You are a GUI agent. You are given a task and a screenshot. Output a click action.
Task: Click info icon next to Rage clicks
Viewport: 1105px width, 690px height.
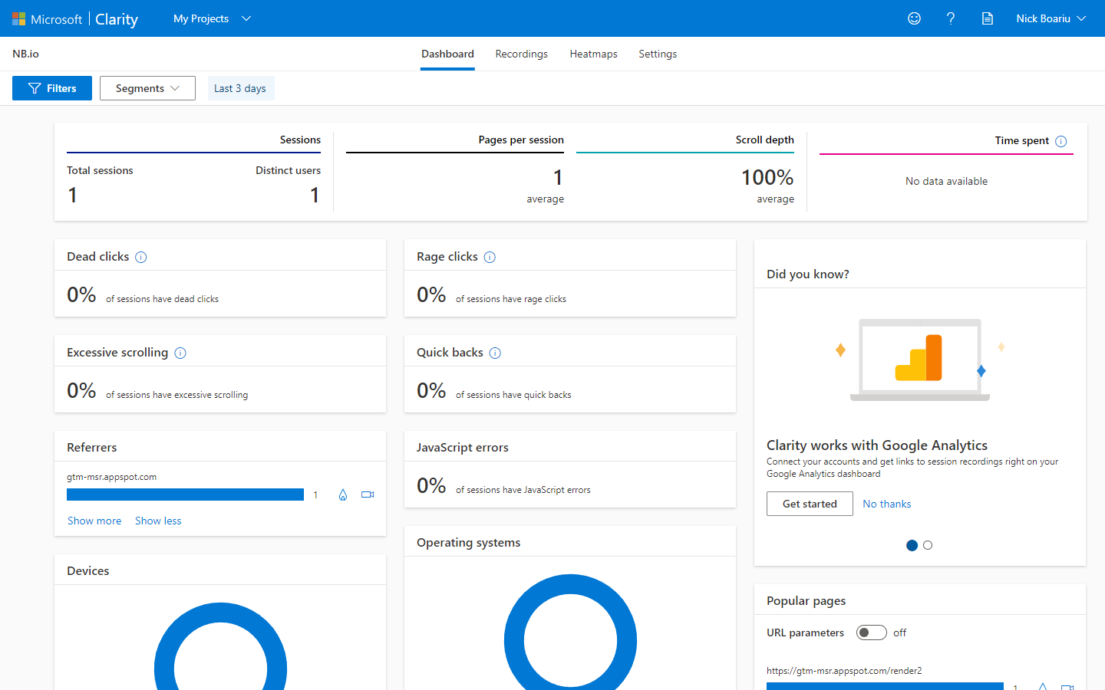coord(490,258)
